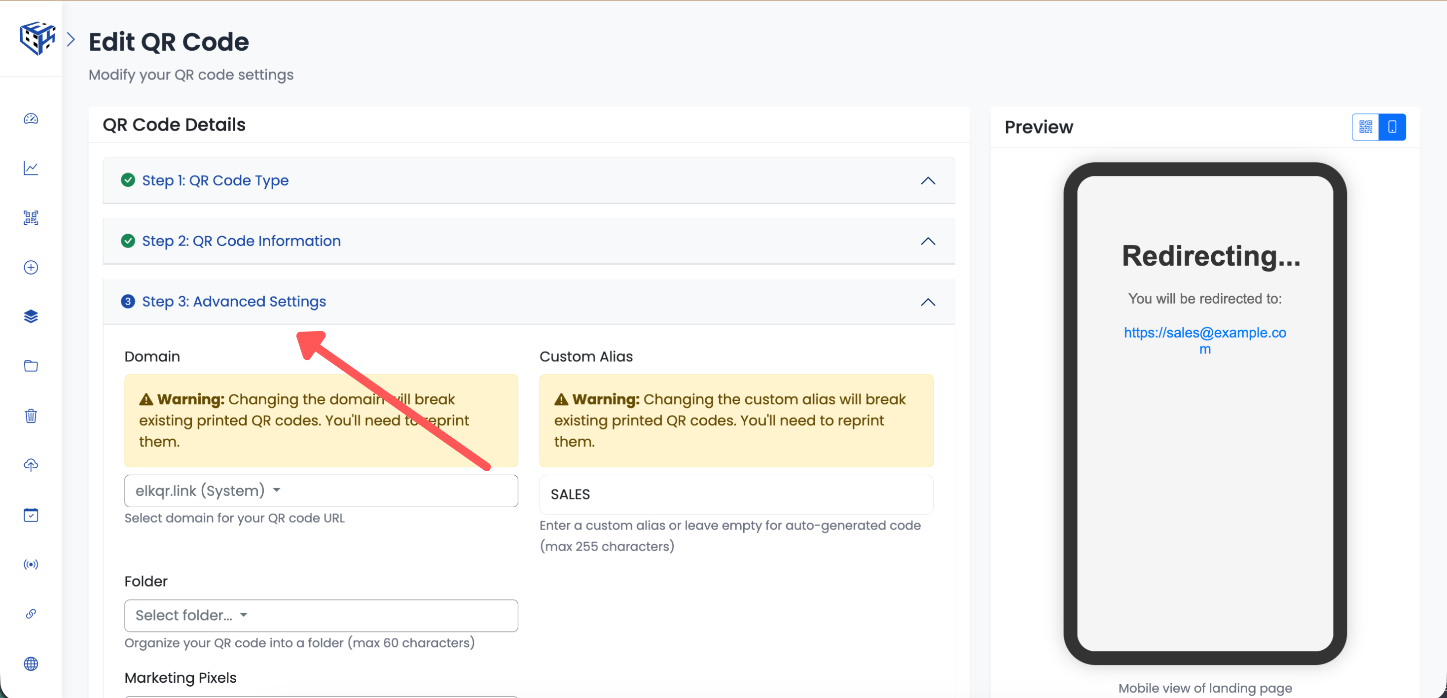Select the link icon in the sidebar
The image size is (1447, 698).
coord(31,613)
